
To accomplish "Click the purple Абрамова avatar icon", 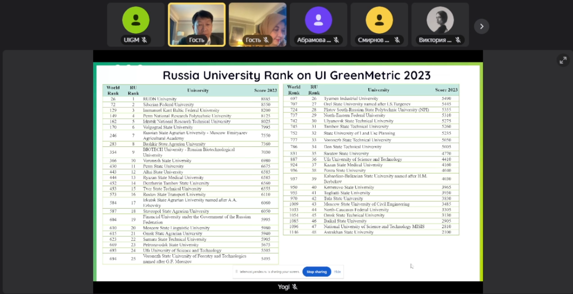I will tap(318, 20).
